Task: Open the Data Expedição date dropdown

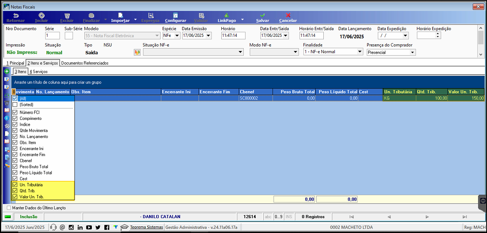Action: click(x=405, y=36)
